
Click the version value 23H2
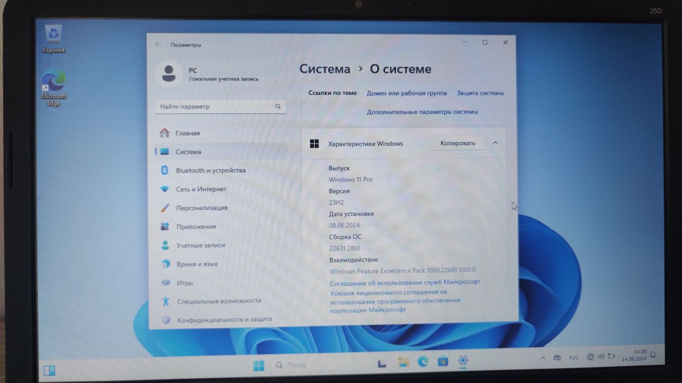pyautogui.click(x=336, y=202)
